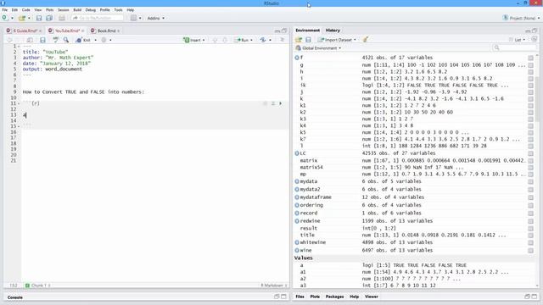
Task: Click the Run button
Action: [242, 40]
